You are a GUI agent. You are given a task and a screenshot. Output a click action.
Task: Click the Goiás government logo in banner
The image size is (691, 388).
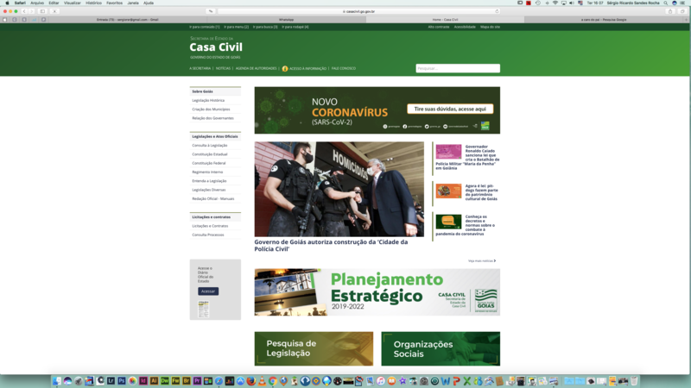[486, 300]
